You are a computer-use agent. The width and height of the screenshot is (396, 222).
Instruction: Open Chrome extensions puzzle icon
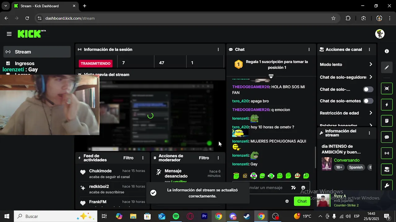tap(348, 18)
